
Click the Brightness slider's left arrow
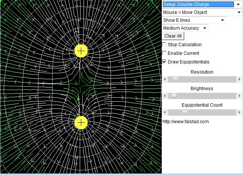pos(165,96)
